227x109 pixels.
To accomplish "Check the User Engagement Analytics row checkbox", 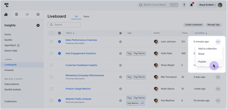I will point(51,53).
